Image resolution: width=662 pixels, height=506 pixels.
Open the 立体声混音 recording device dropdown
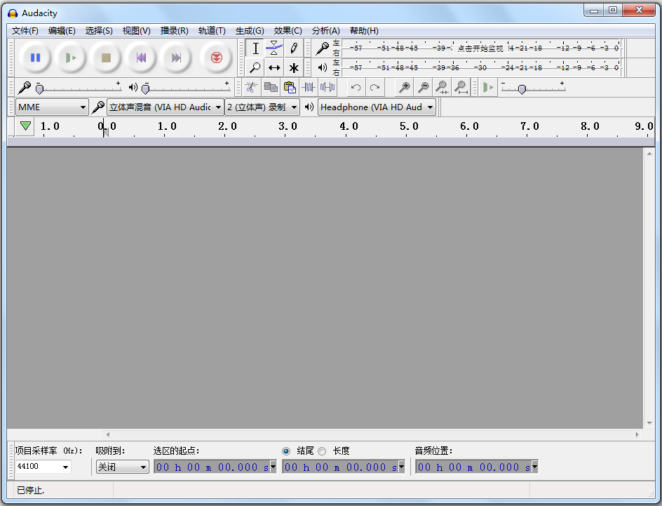click(x=165, y=107)
